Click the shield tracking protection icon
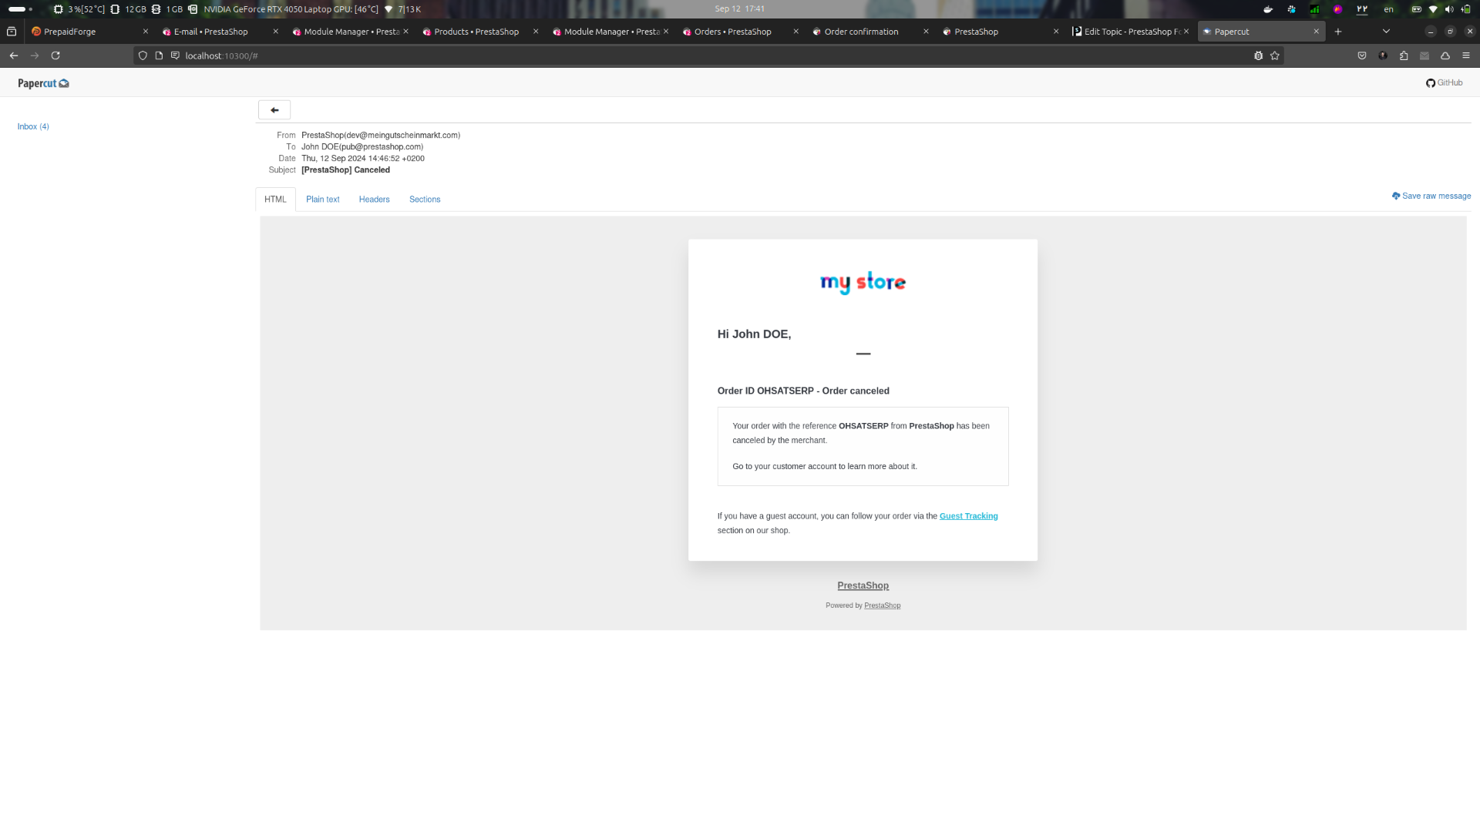This screenshot has width=1480, height=832. 143,55
